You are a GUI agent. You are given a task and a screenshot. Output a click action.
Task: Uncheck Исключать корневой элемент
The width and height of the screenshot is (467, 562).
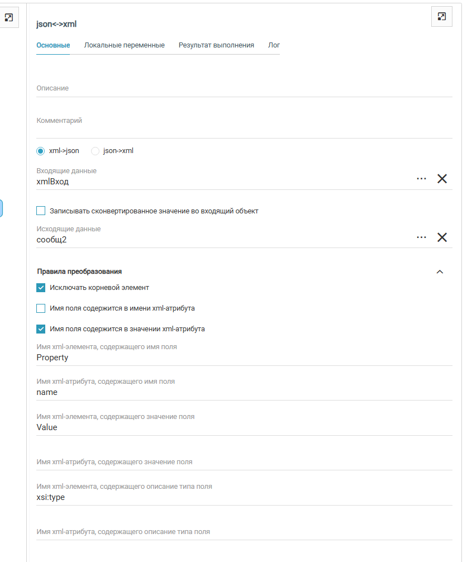[x=41, y=288]
